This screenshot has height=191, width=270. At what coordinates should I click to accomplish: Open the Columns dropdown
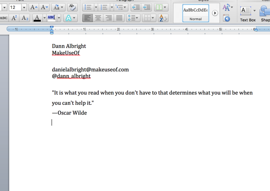pyautogui.click(x=161, y=7)
